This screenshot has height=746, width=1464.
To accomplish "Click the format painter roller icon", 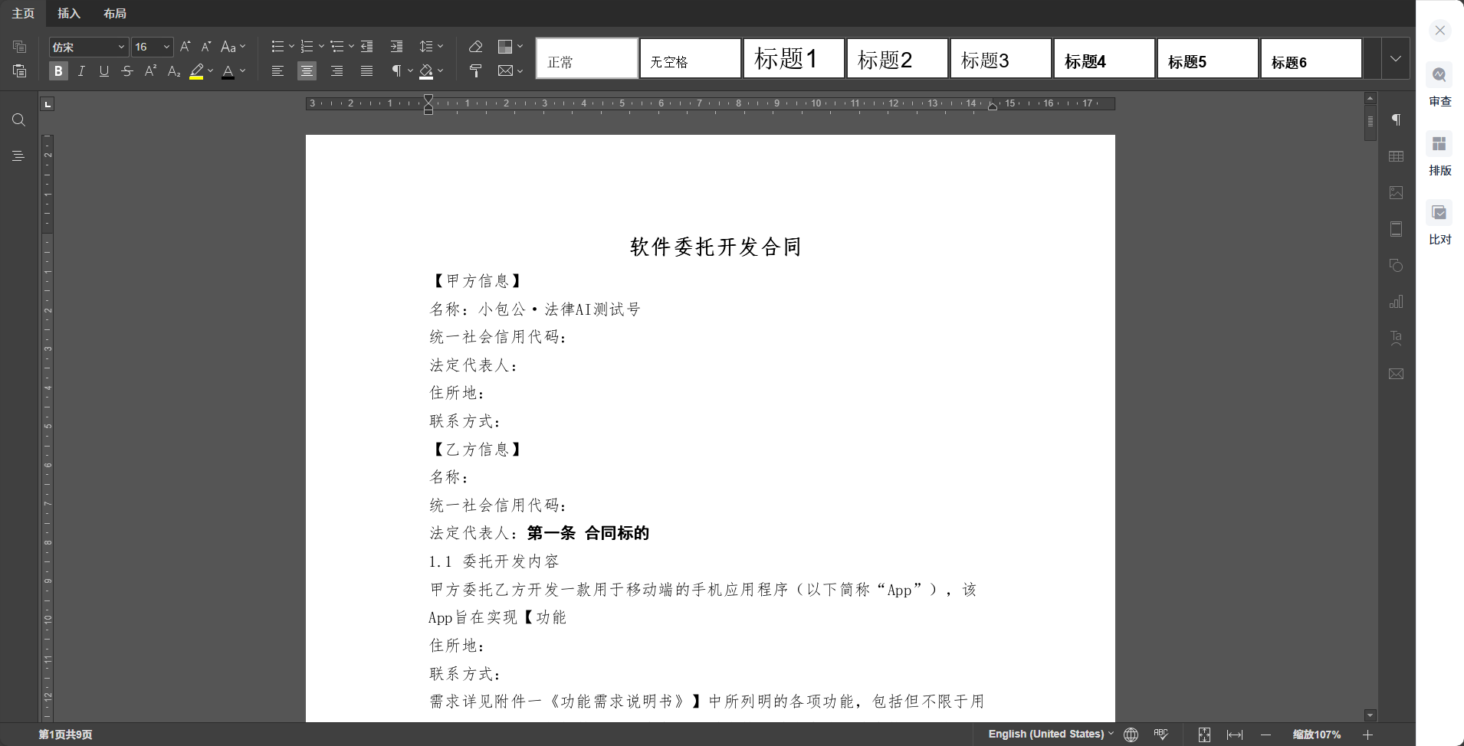I will click(x=475, y=71).
